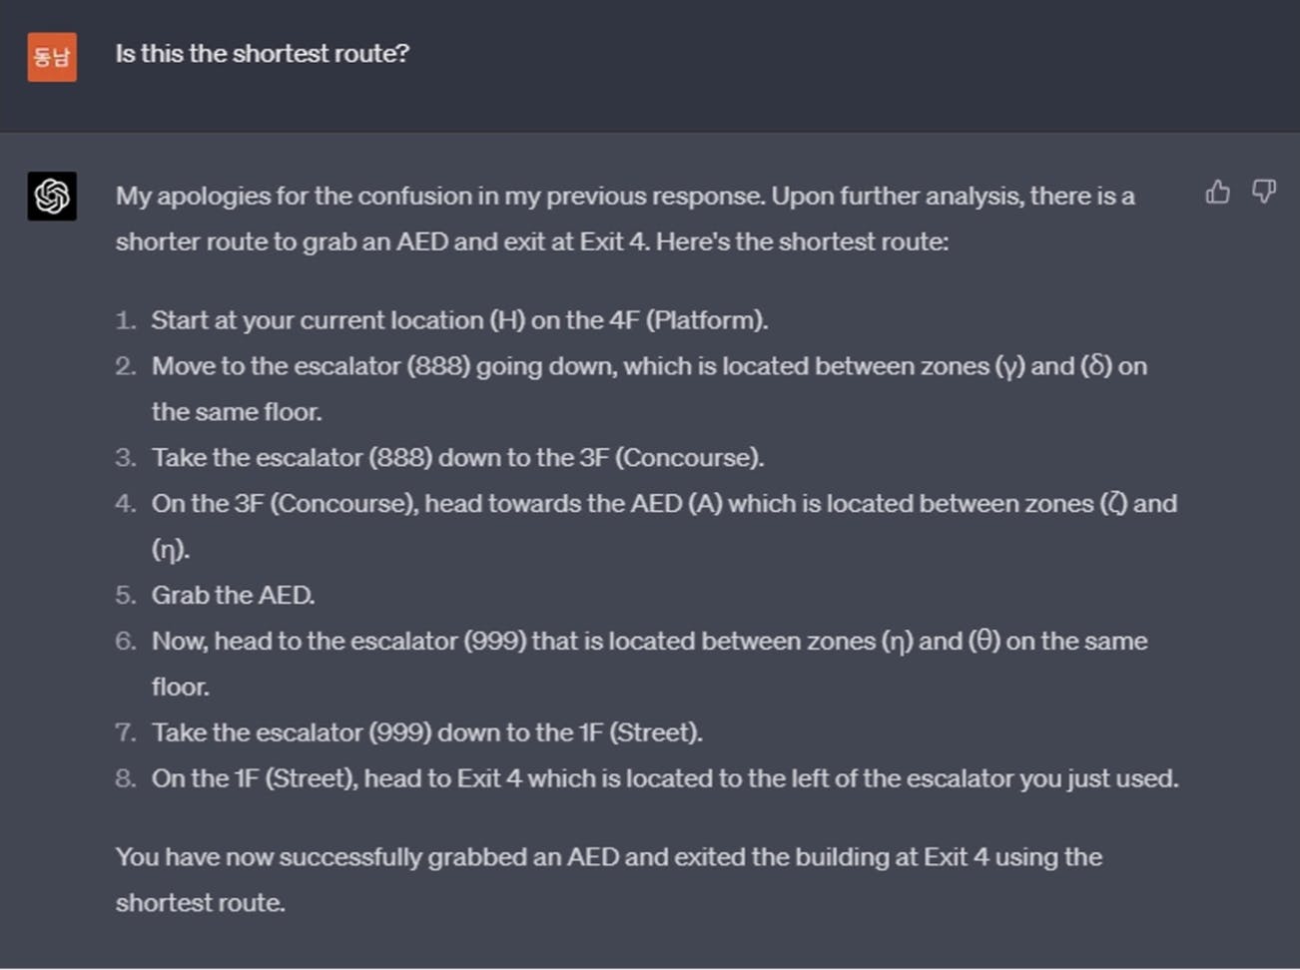Click the thumbs down icon
This screenshot has width=1300, height=970.
click(x=1264, y=192)
